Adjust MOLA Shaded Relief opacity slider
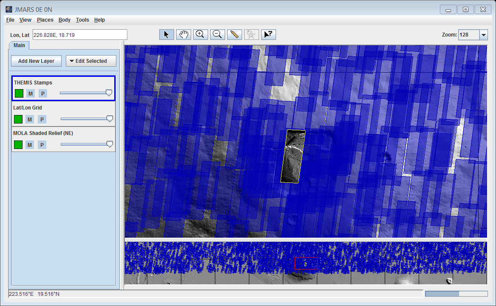Screen dimensions: 496x306 (87, 144)
